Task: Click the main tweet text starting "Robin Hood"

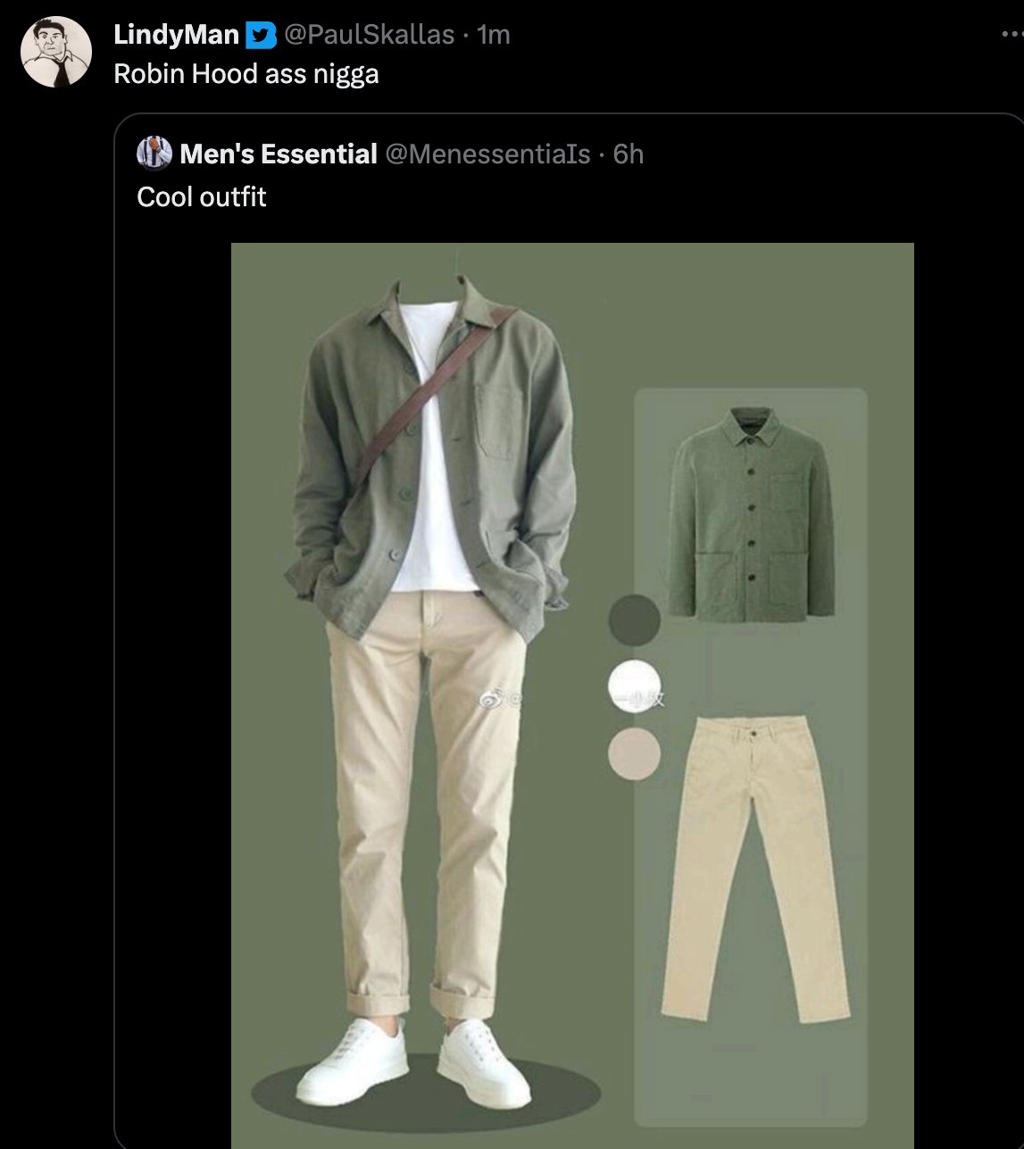Action: click(246, 73)
